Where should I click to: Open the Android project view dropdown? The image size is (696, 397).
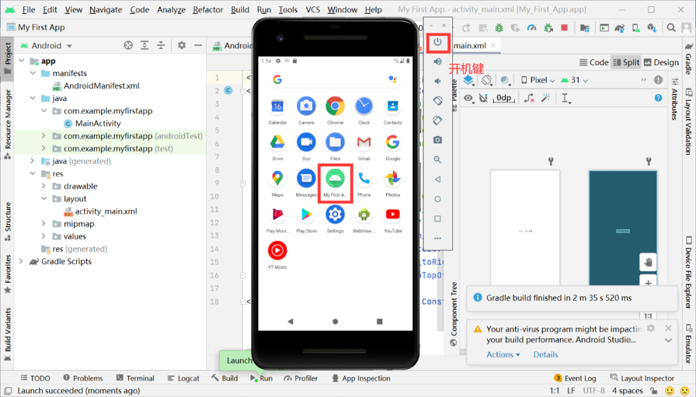tap(46, 45)
